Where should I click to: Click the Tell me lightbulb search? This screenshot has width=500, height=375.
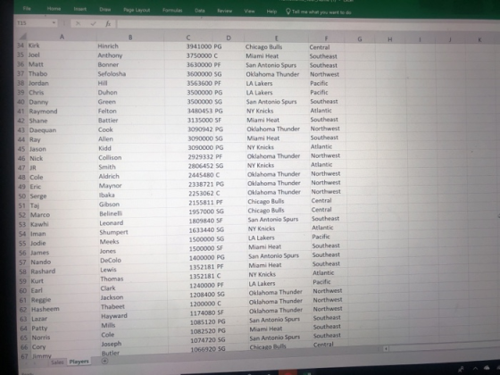318,12
